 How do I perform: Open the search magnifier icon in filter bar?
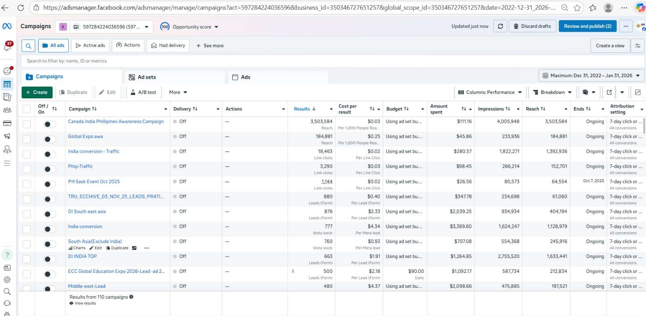28,46
